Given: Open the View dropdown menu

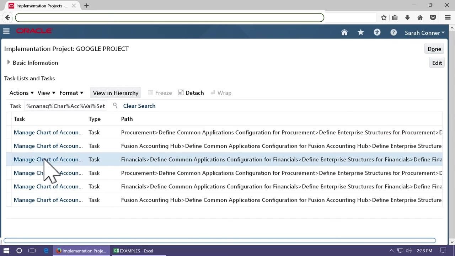Looking at the screenshot, I should point(47,93).
